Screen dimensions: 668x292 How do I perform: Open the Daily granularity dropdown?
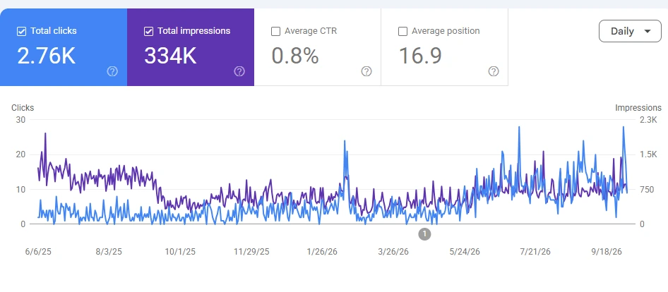tap(630, 31)
